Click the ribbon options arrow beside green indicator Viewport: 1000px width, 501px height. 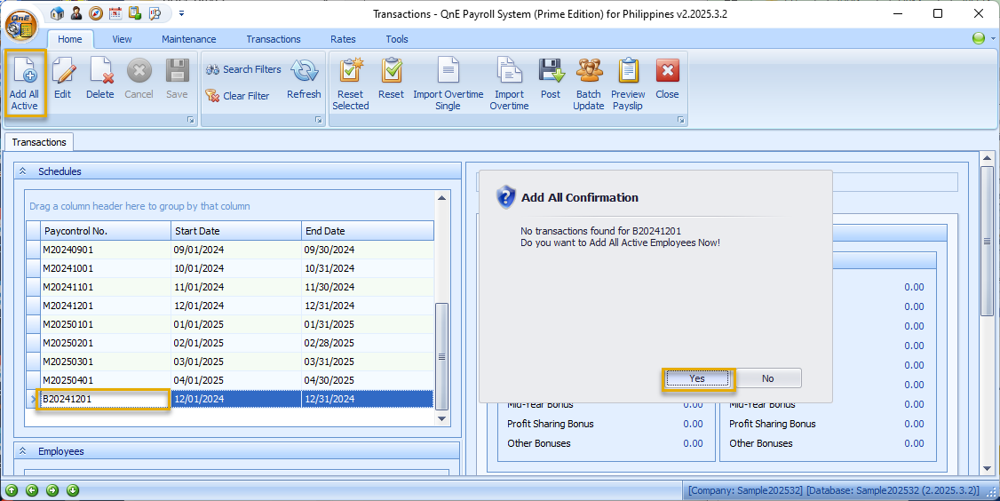click(x=993, y=39)
